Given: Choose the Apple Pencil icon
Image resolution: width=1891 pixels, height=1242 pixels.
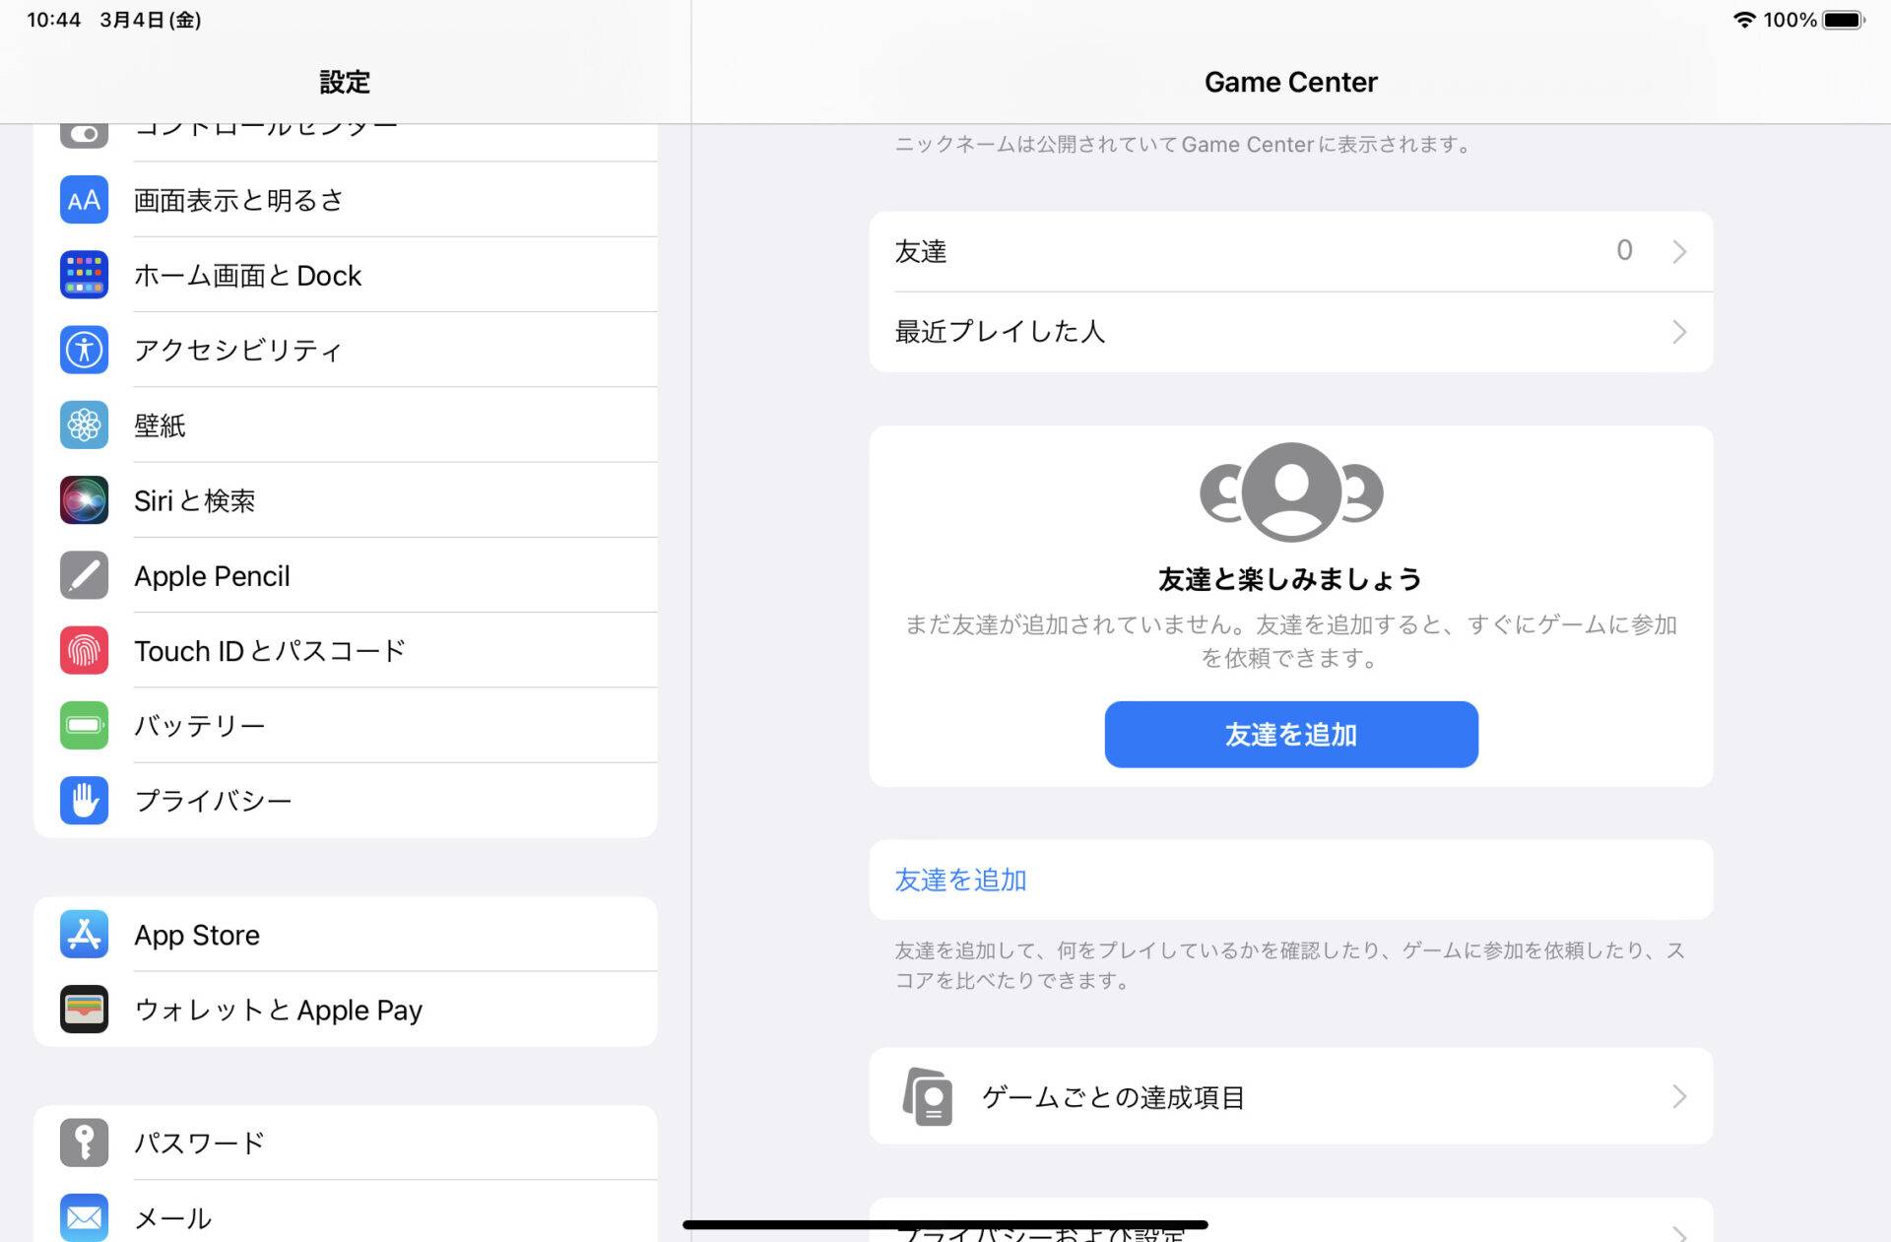Looking at the screenshot, I should point(84,575).
